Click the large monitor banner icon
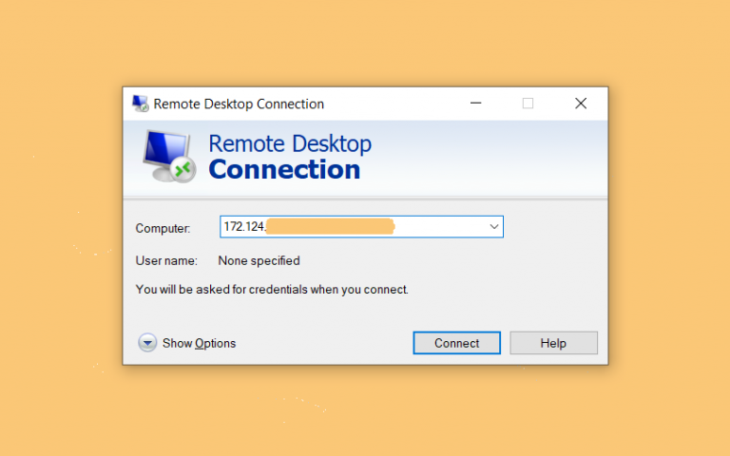The width and height of the screenshot is (730, 456). (x=169, y=157)
